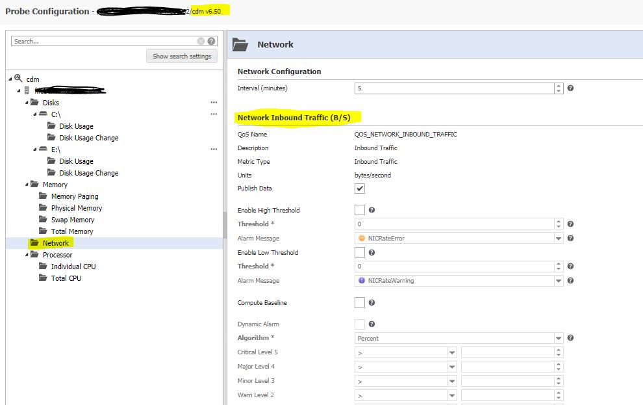The height and width of the screenshot is (405, 643).
Task: Open the NICRateWarning alarm message dropdown
Action: tap(559, 280)
